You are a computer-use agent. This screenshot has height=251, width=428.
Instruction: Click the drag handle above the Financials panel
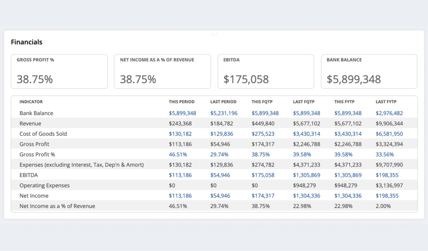coord(214,34)
